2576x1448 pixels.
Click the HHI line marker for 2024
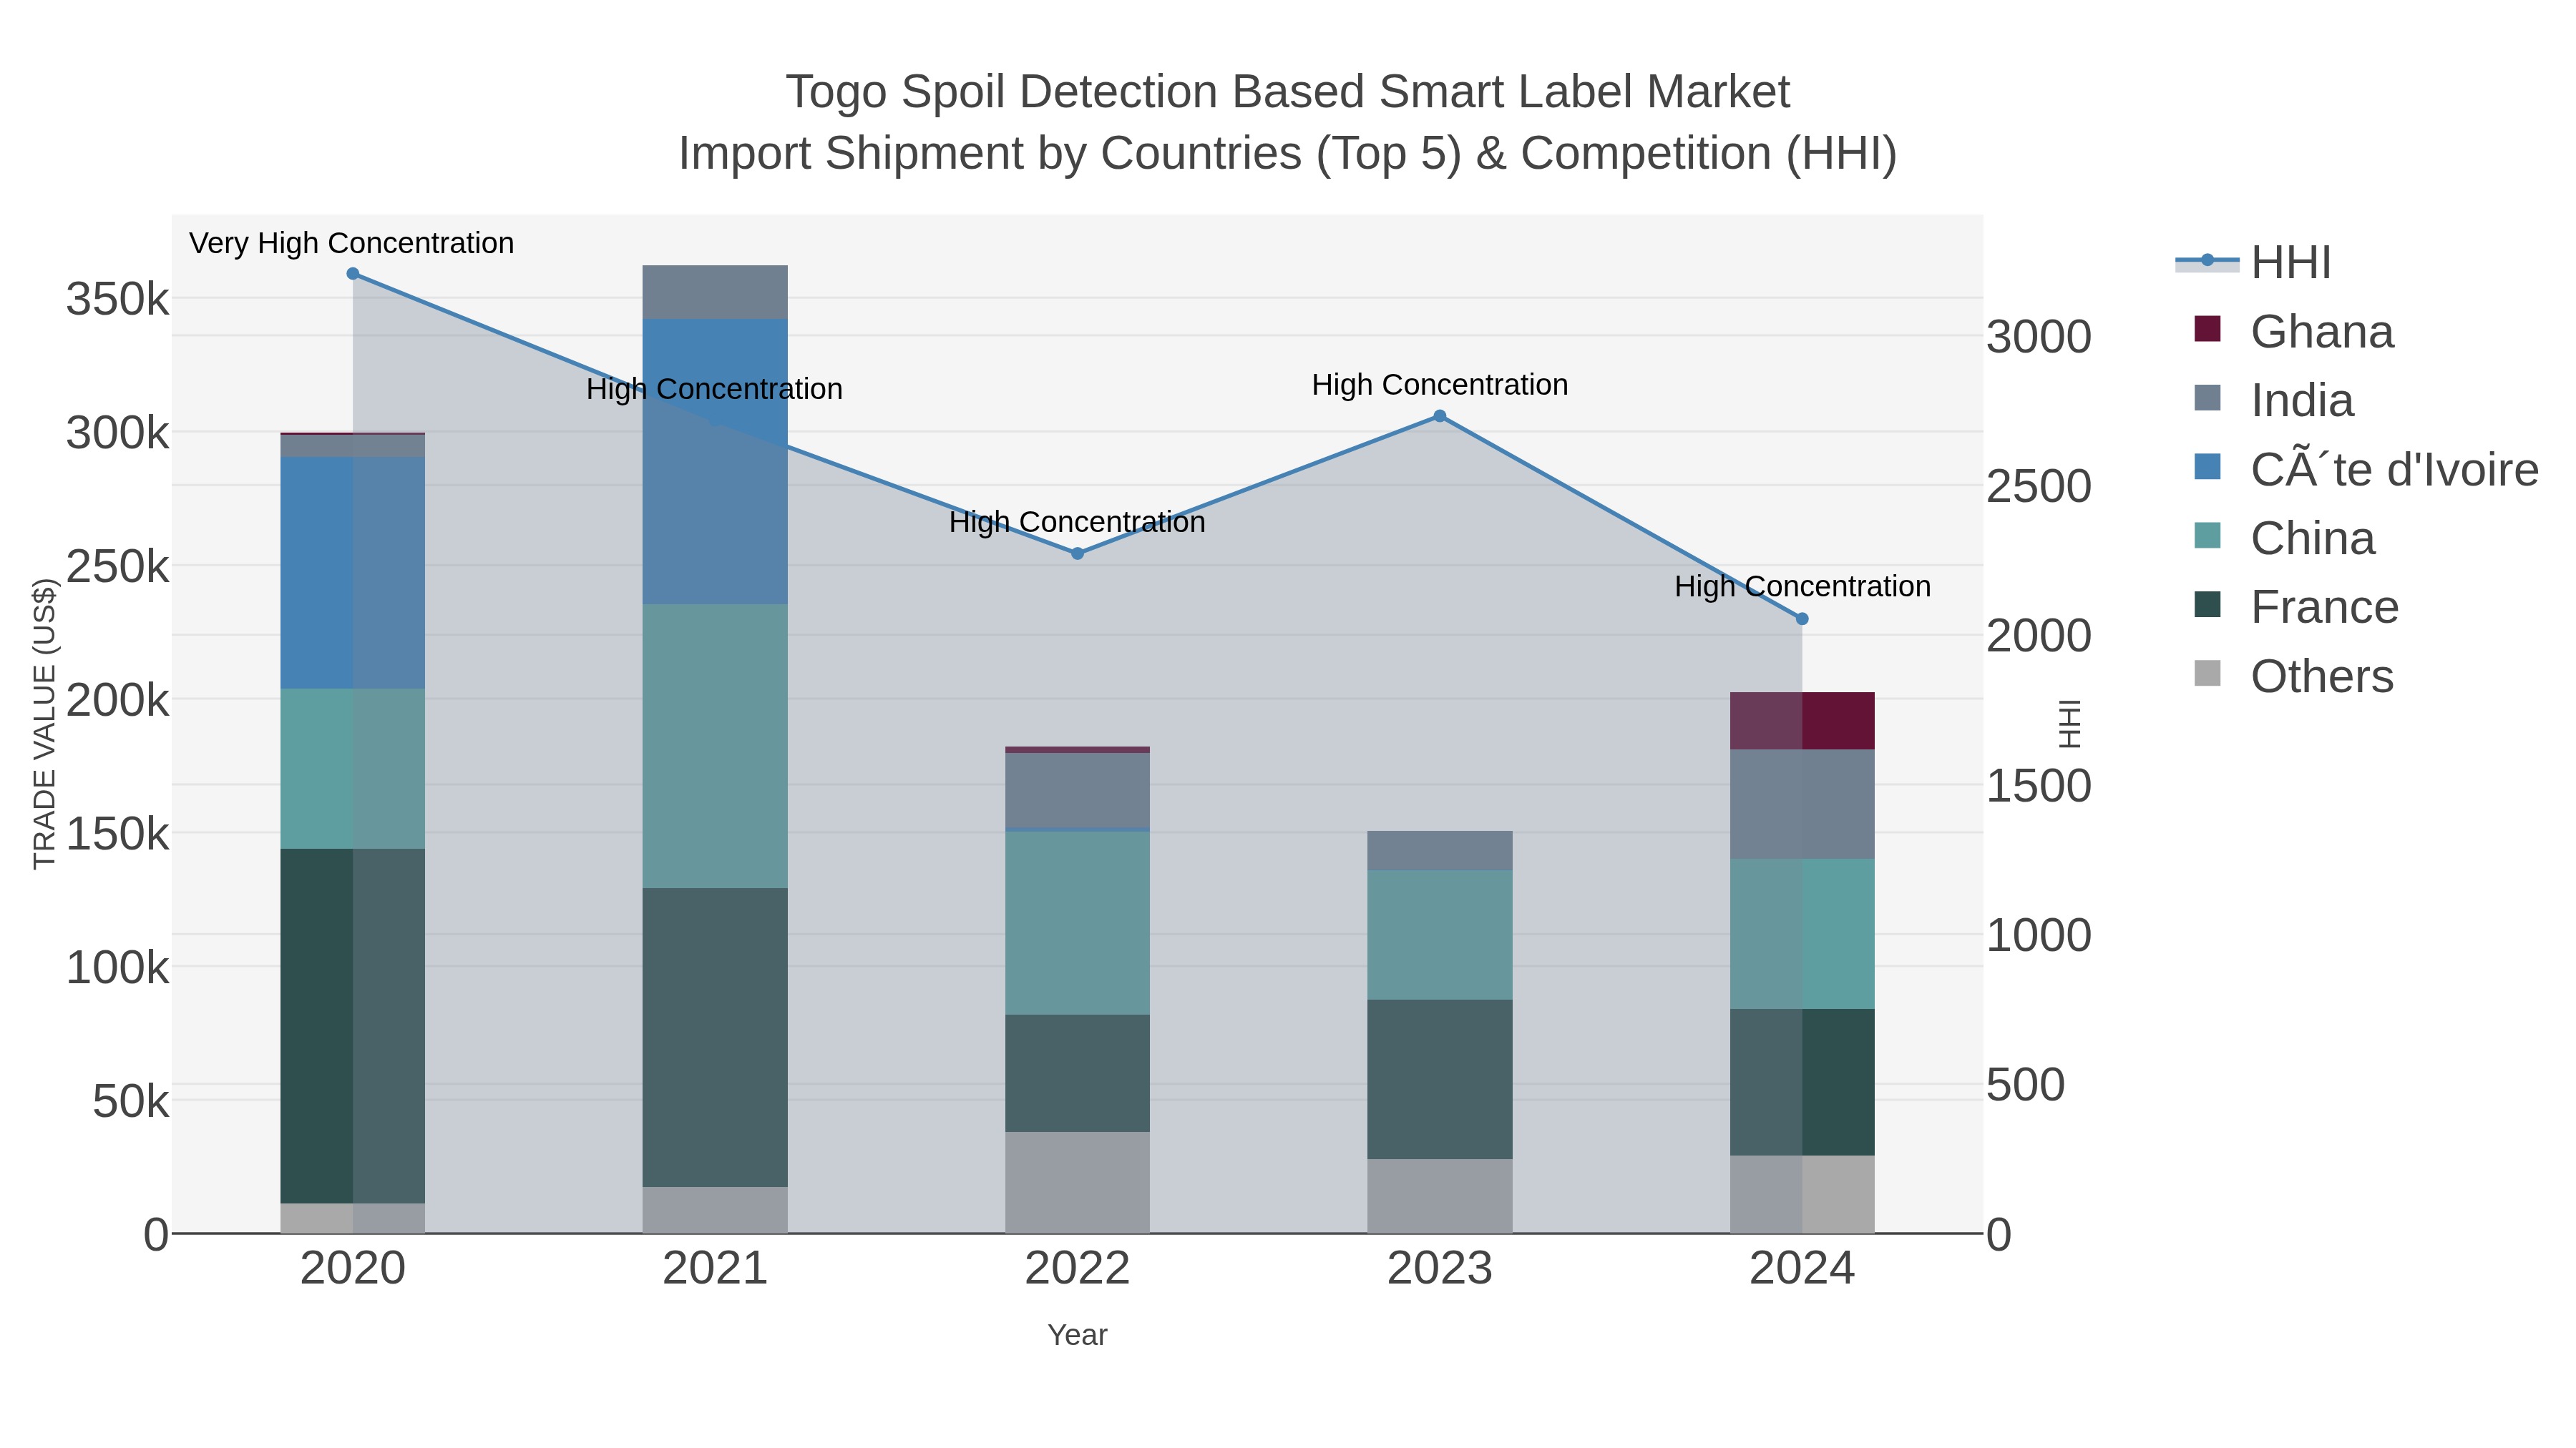(1802, 619)
